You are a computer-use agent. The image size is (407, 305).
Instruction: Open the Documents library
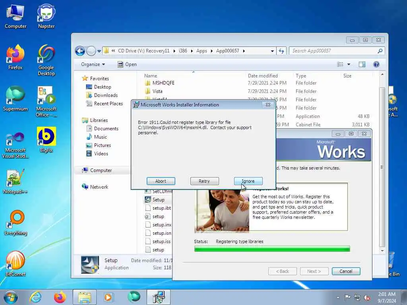106,129
